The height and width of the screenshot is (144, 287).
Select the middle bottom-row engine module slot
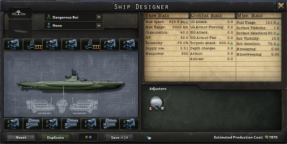[71, 124]
